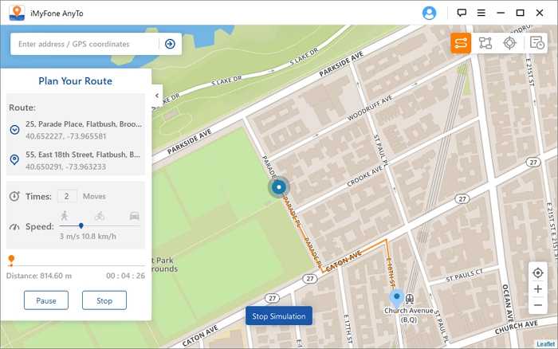558x349 pixels.
Task: Pause the route simulation
Action: 46,300
